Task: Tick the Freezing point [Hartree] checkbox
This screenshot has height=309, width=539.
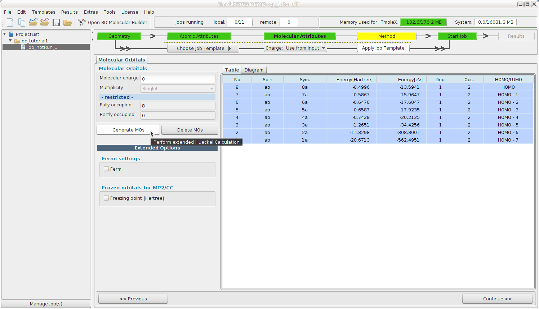Action: tap(106, 198)
